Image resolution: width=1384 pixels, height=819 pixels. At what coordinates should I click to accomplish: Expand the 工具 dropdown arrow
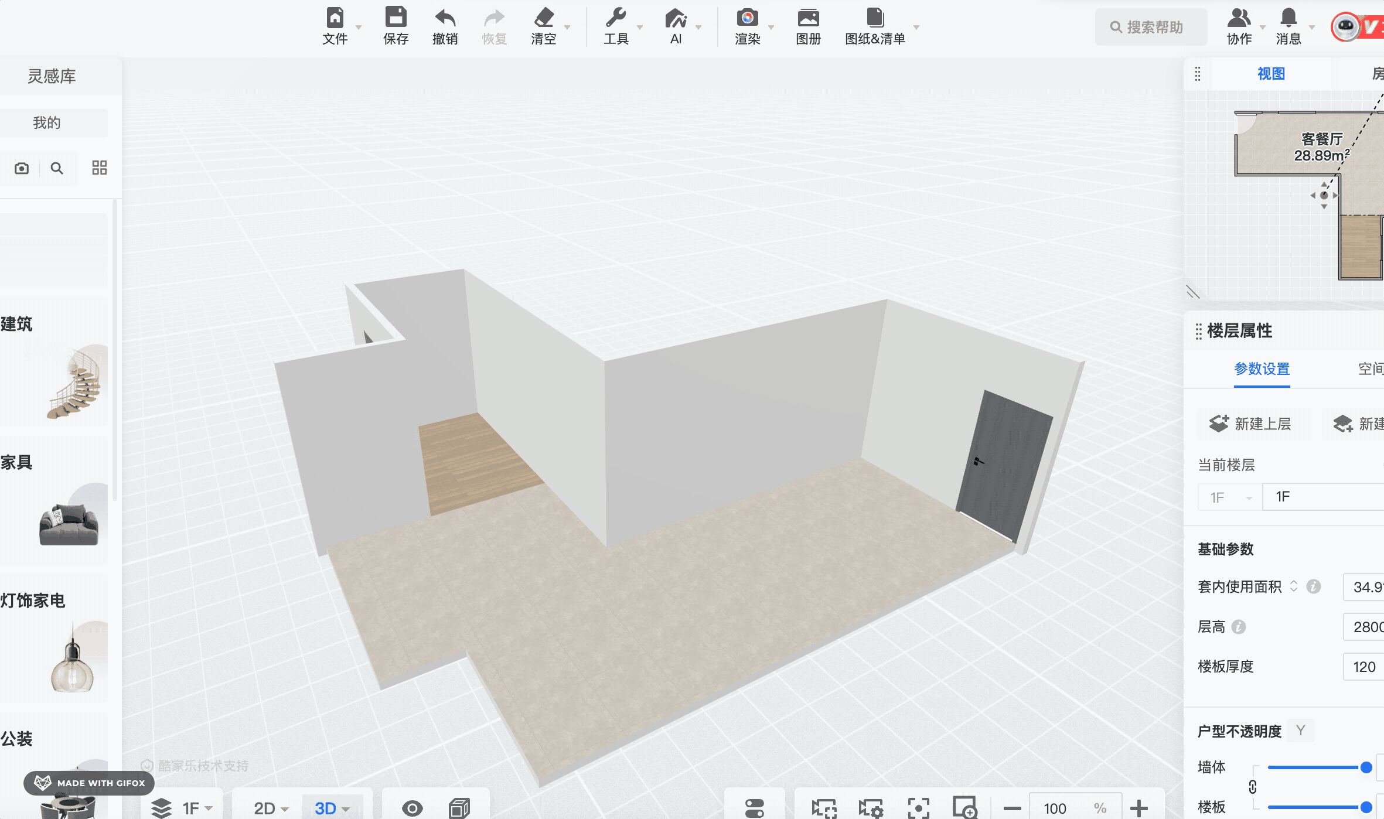coord(640,28)
